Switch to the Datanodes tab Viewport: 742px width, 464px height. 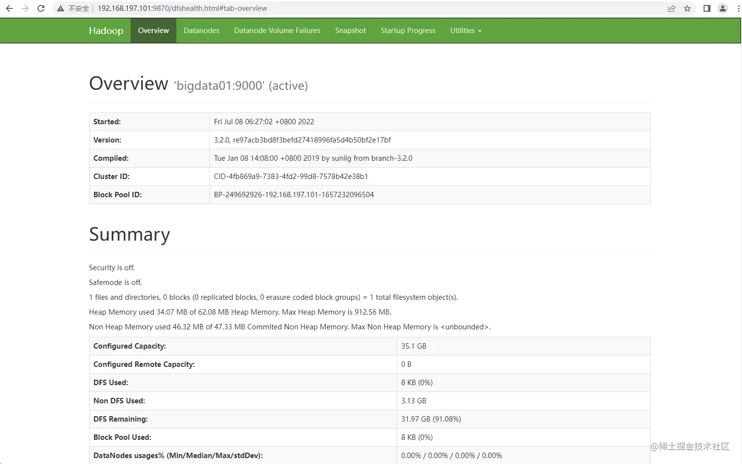coord(202,31)
